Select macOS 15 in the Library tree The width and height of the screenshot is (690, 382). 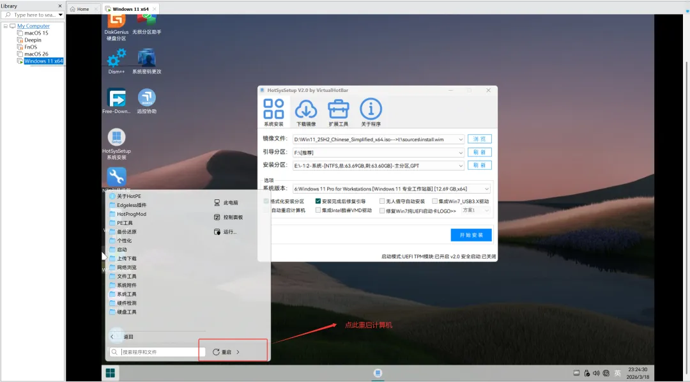click(x=36, y=33)
